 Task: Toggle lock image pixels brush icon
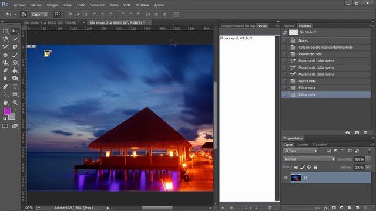303,168
